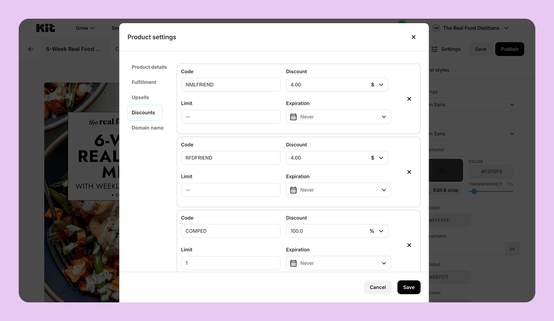
Task: Remove the COMPED discount code
Action: point(409,245)
